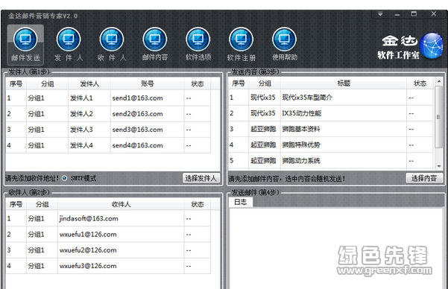Image resolution: width=448 pixels, height=289 pixels.
Task: Select sender name 发件人4
Action: pyautogui.click(x=81, y=145)
